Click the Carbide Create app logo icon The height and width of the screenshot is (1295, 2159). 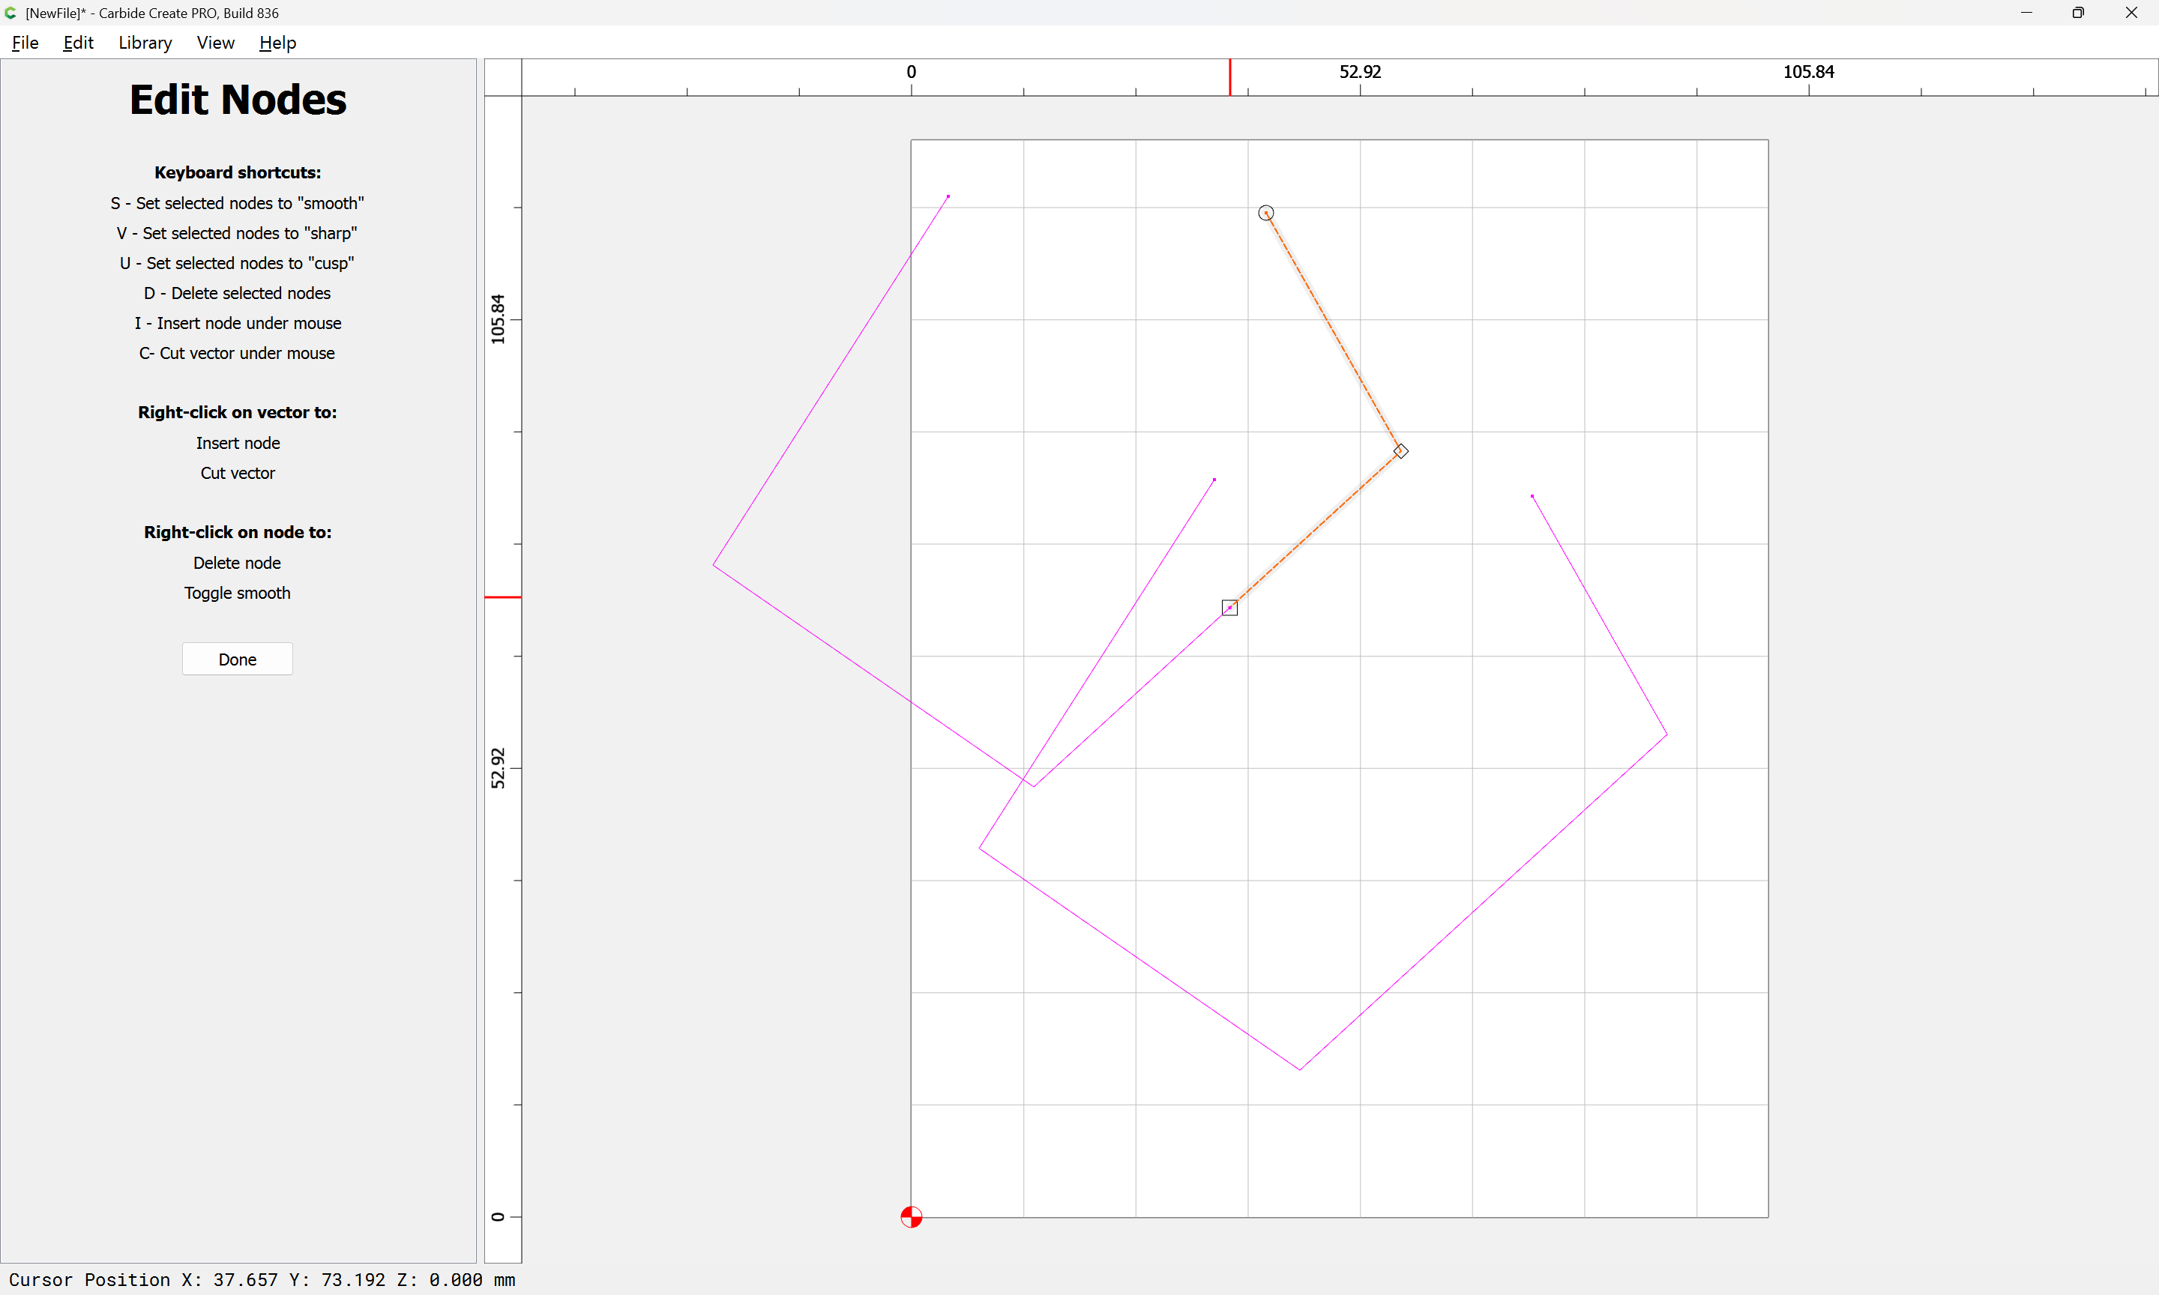10,12
